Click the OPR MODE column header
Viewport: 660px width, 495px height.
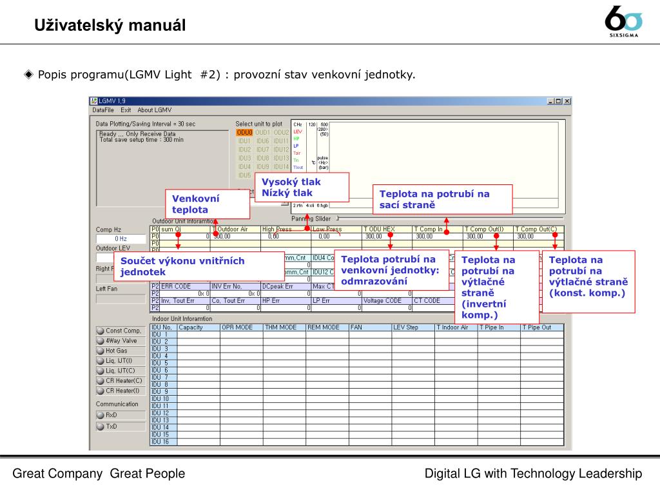[x=242, y=327]
